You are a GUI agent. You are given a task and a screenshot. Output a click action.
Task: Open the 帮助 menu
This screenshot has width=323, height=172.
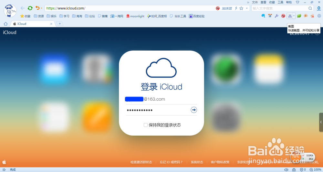tap(289, 2)
